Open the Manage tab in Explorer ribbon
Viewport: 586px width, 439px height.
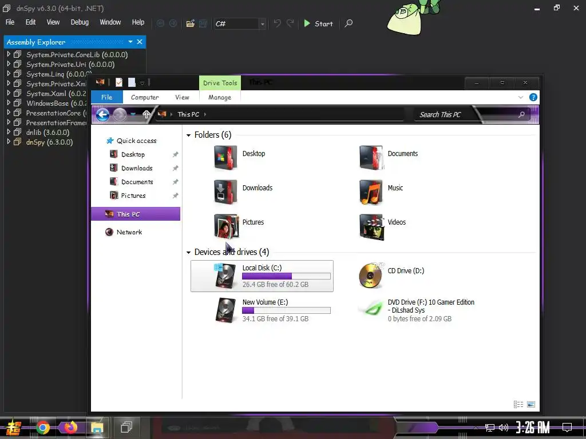click(220, 97)
